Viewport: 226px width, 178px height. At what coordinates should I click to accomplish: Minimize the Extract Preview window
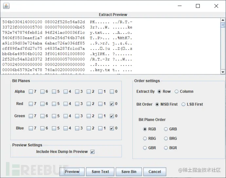pos(179,6)
